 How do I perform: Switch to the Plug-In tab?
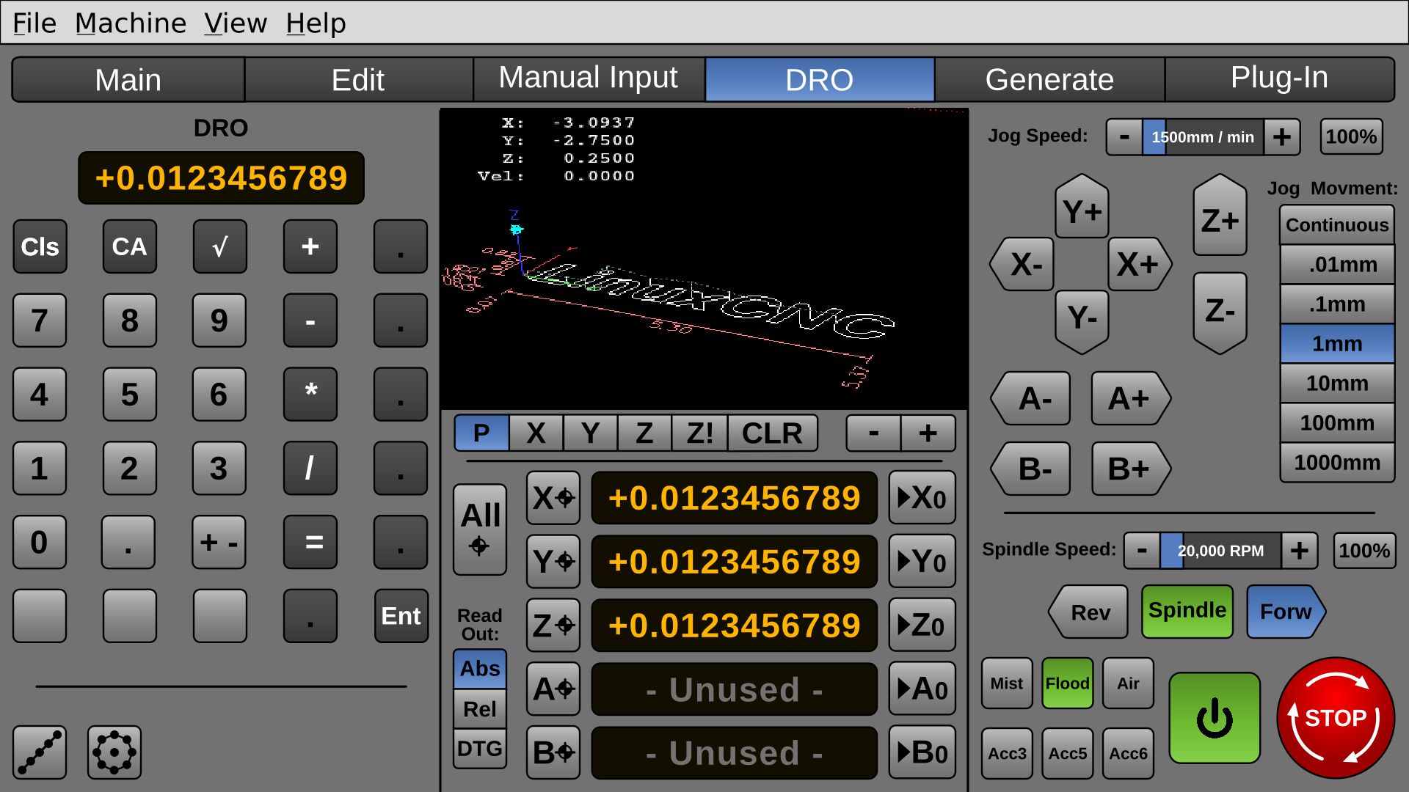tap(1279, 79)
